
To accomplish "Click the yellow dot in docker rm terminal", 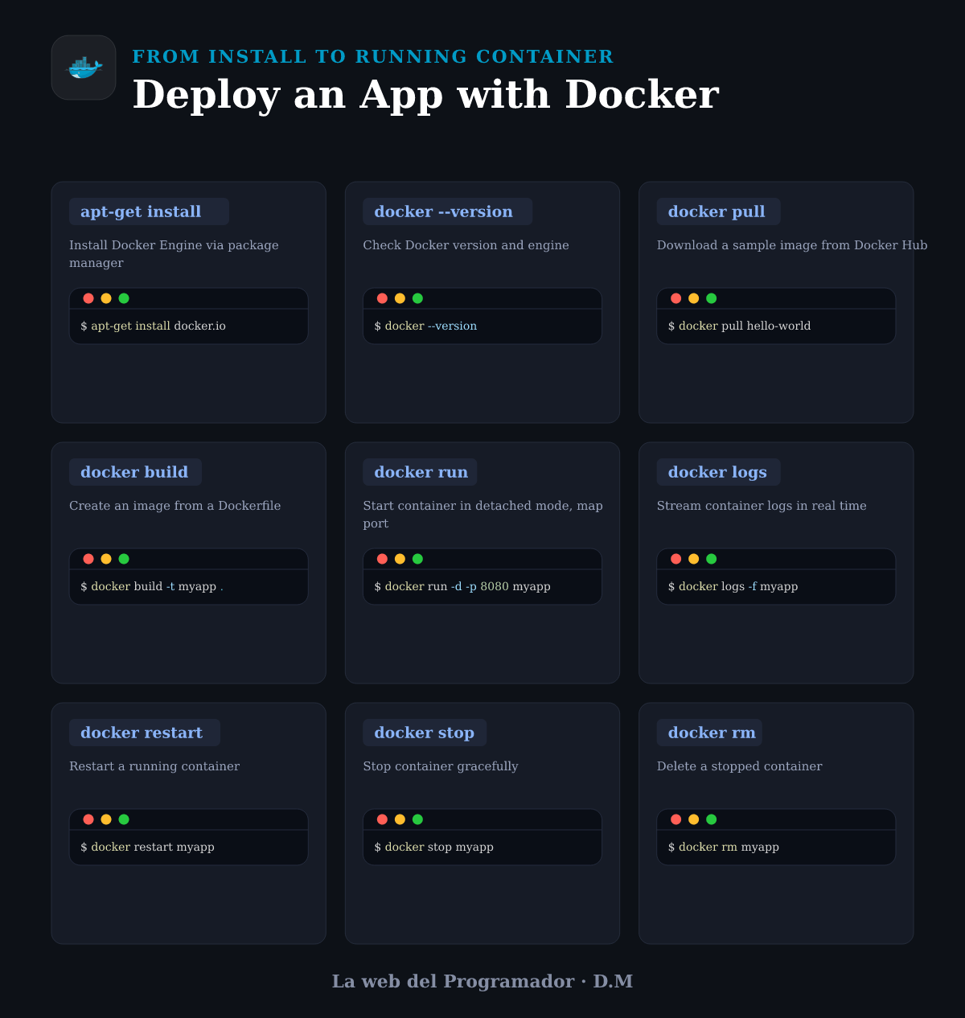I will 694,819.
